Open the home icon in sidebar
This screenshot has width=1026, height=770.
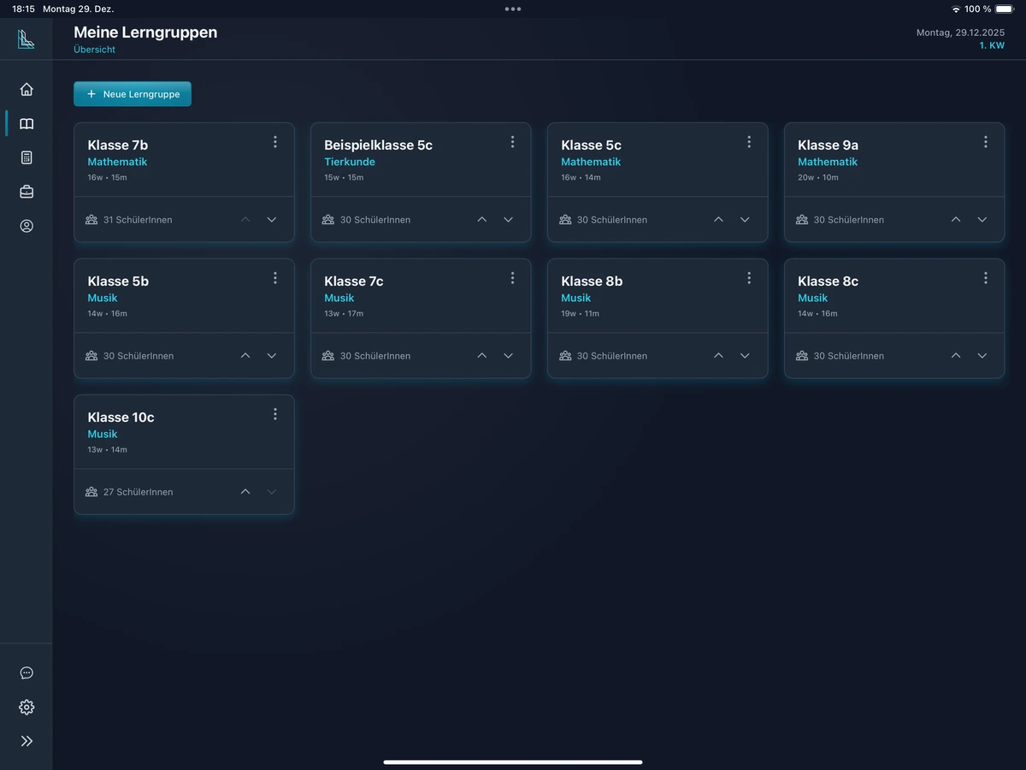point(27,89)
